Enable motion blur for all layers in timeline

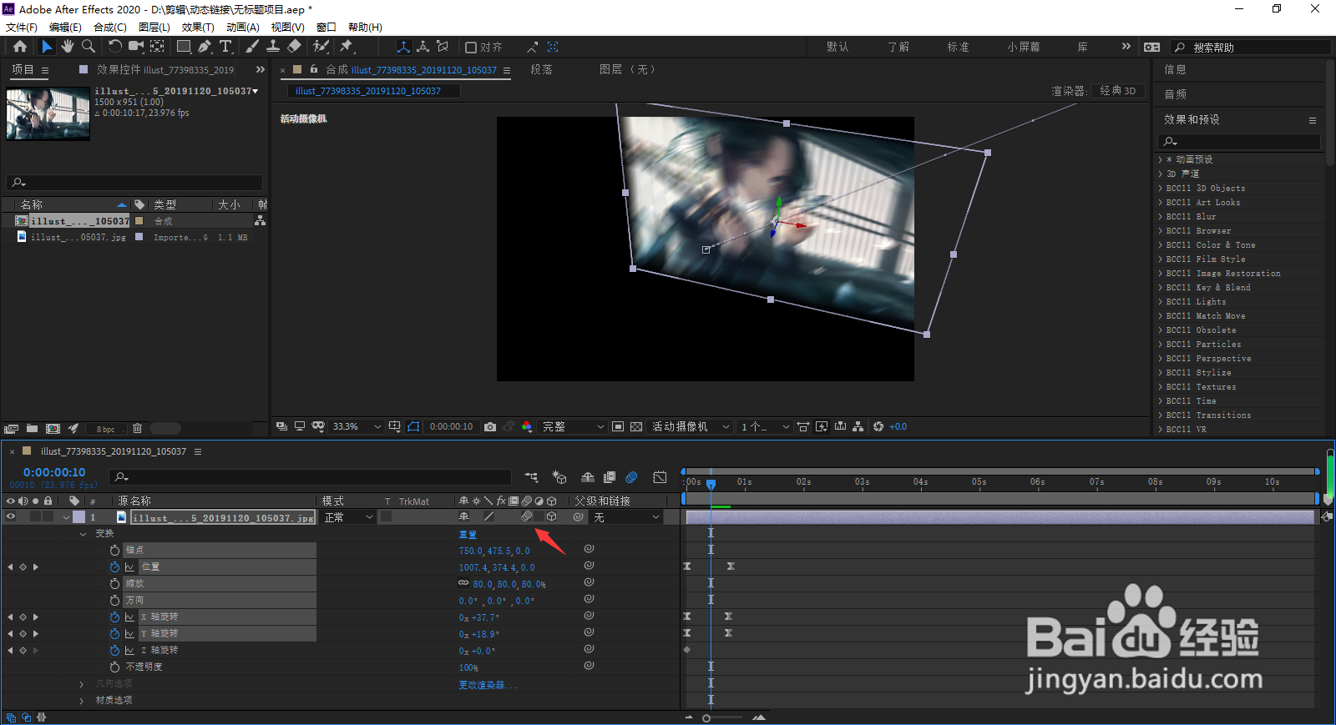point(631,477)
